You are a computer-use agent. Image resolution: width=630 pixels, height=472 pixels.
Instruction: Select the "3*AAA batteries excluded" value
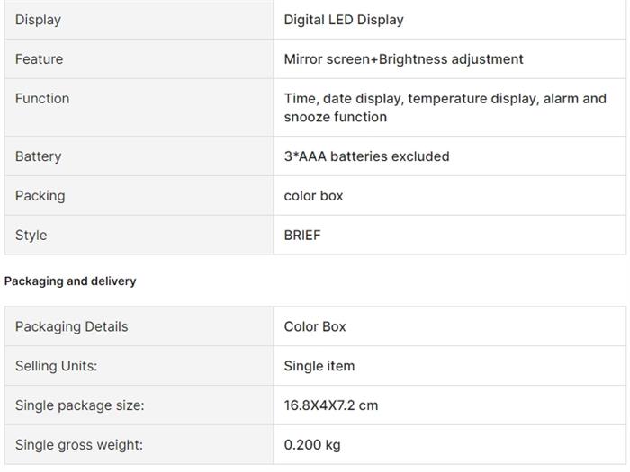366,156
